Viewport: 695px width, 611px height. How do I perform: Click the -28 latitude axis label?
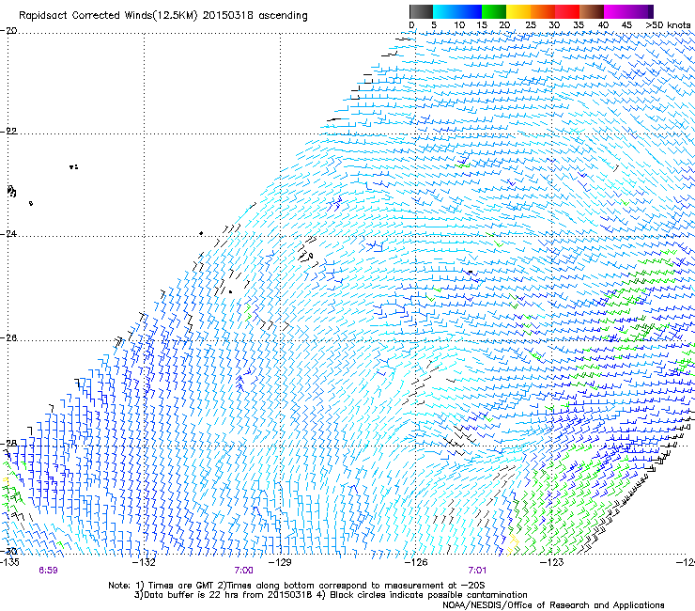8,444
